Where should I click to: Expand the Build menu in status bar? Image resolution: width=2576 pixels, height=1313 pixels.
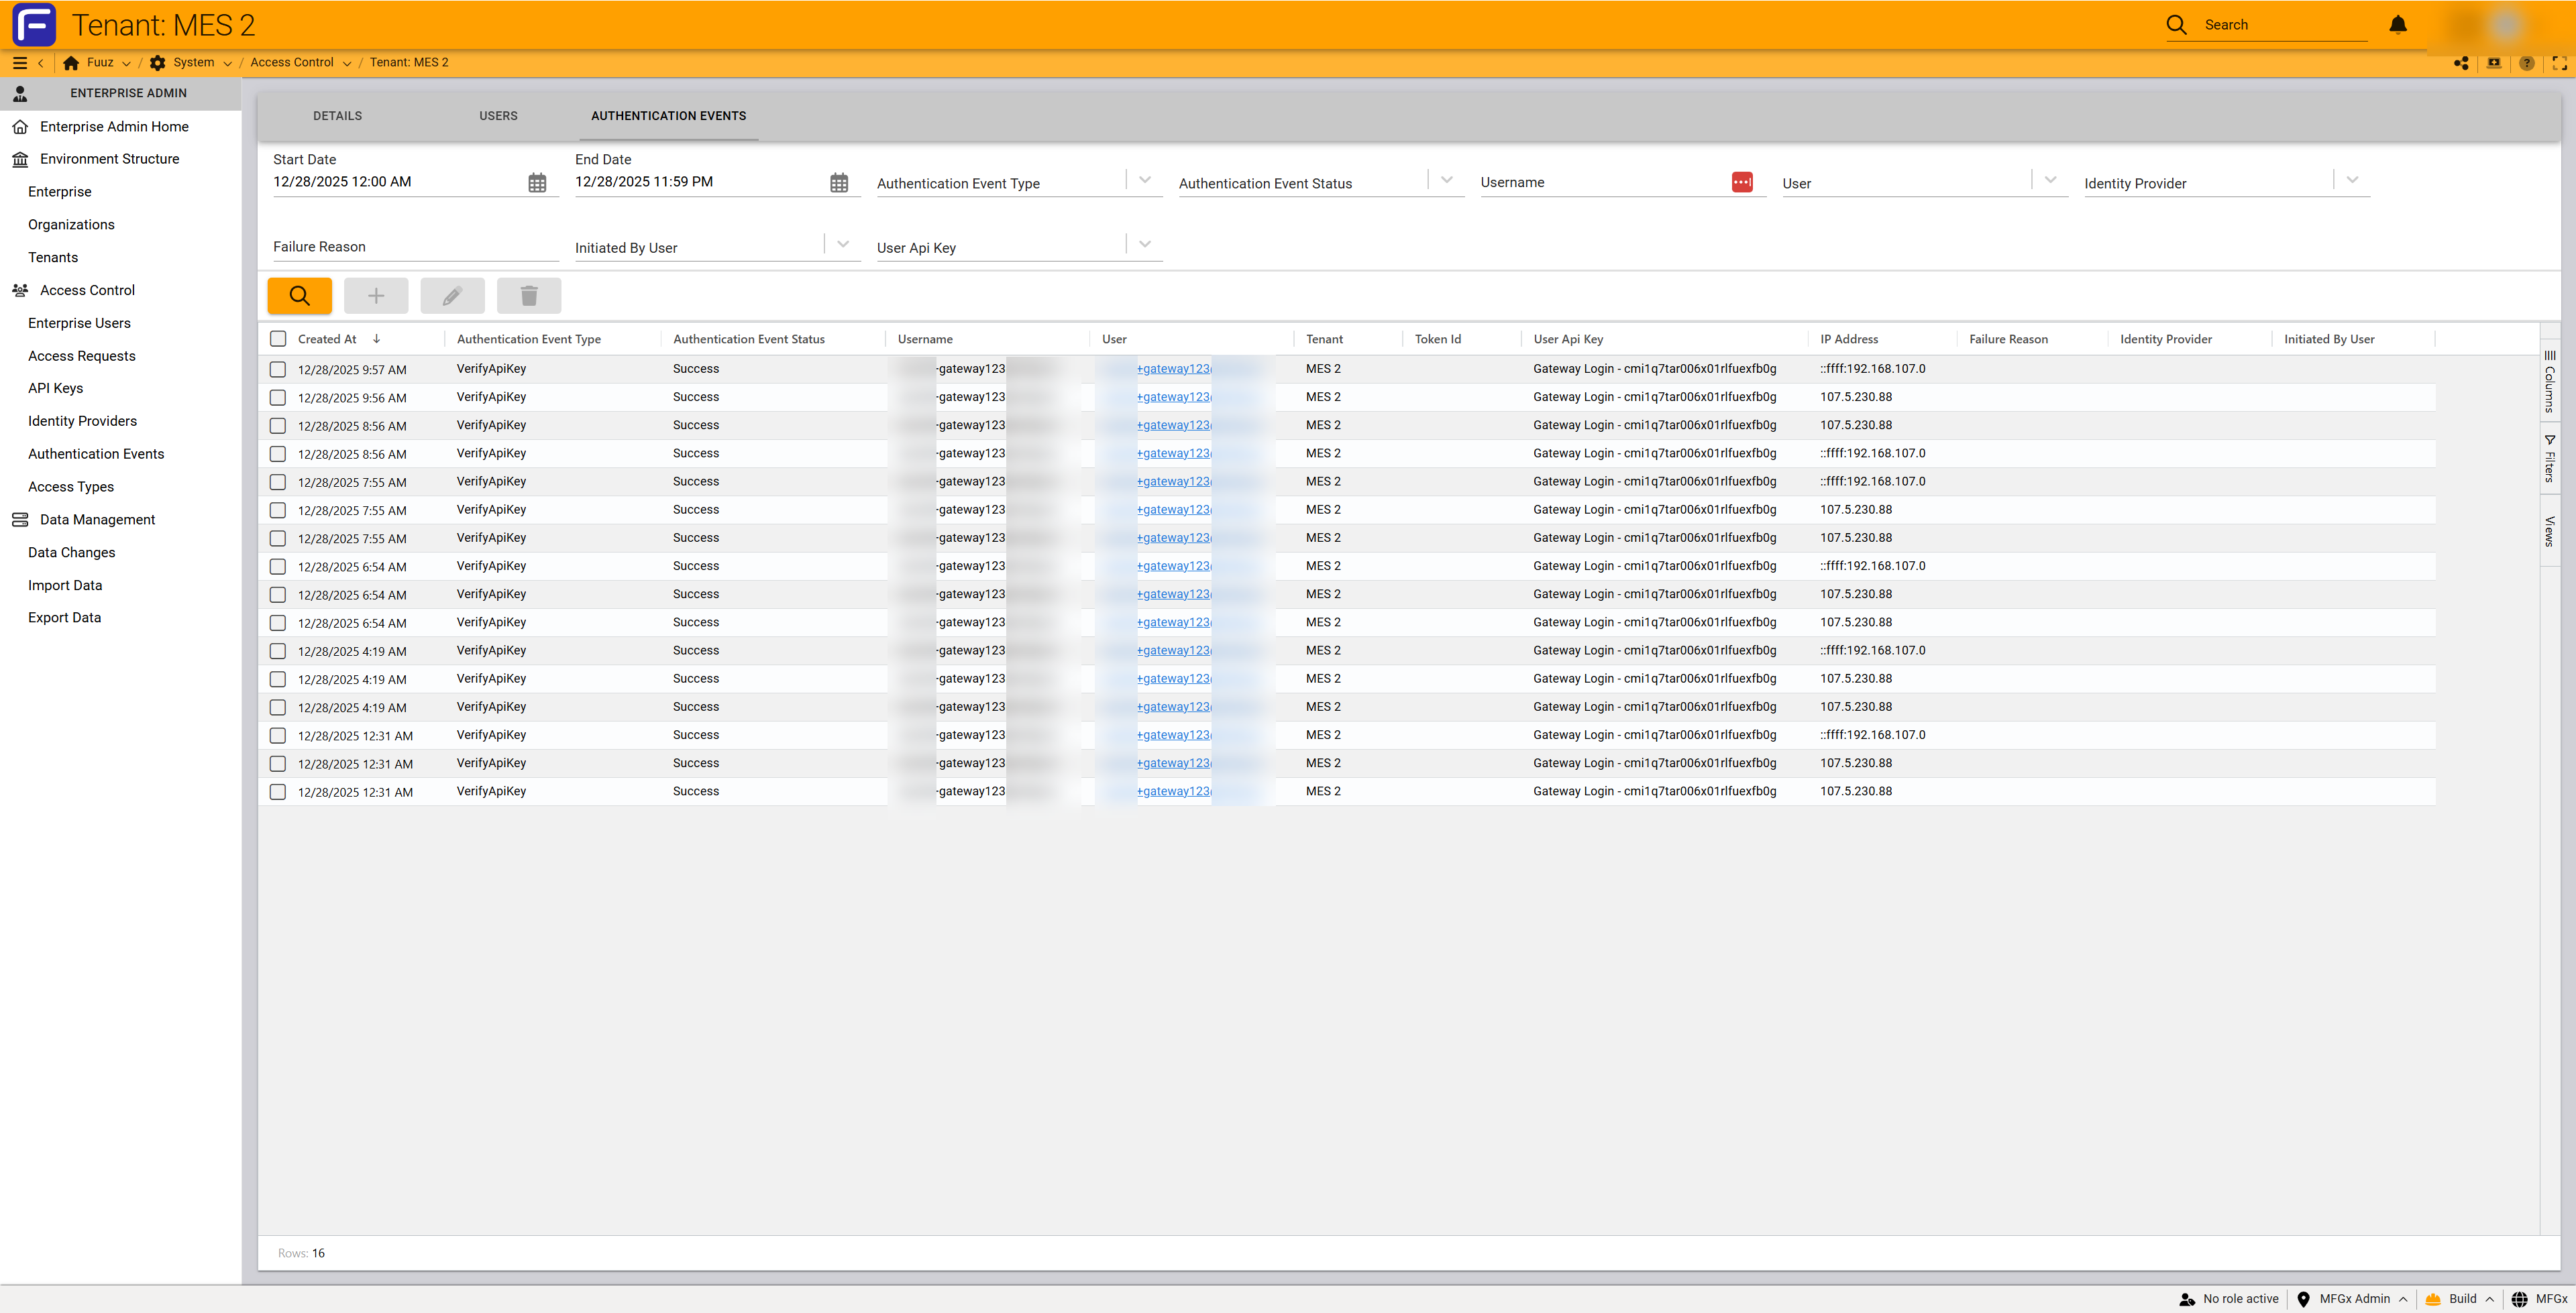pos(2489,1300)
